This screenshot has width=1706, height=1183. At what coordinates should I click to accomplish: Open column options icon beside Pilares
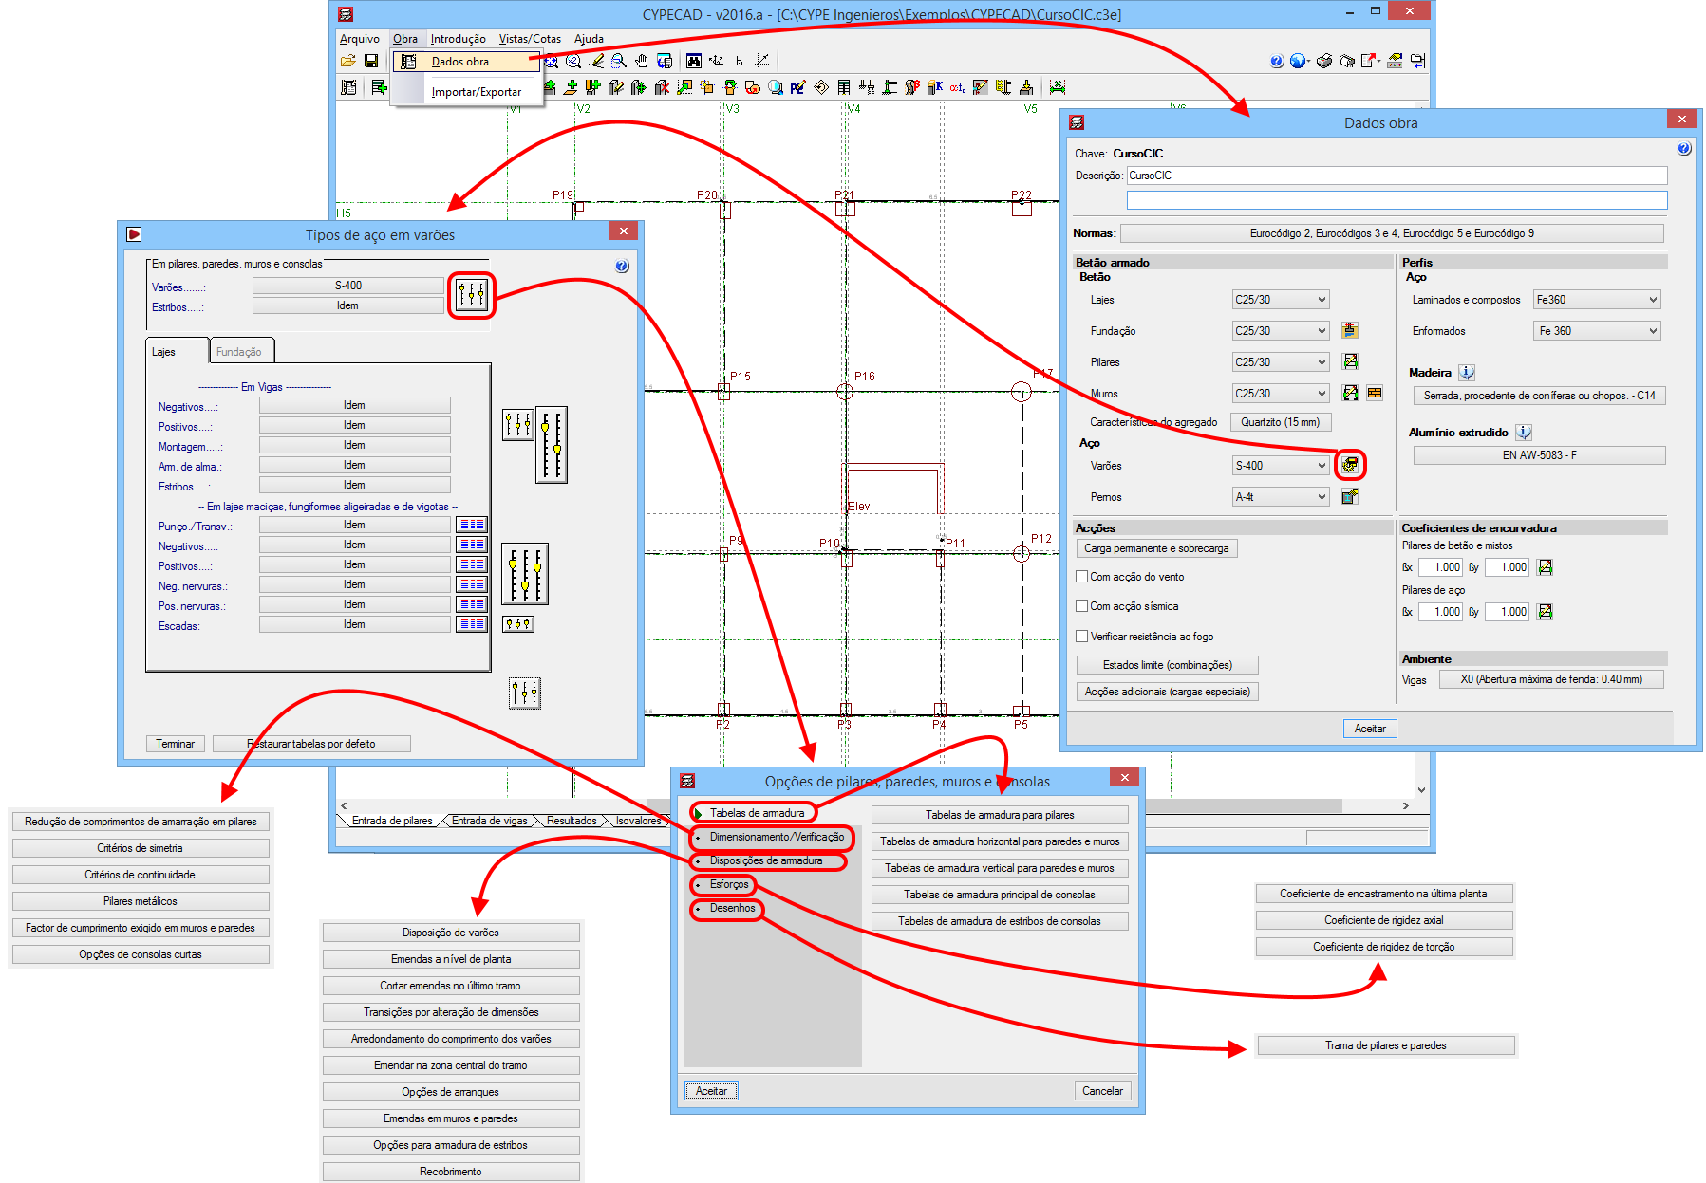click(x=1350, y=361)
